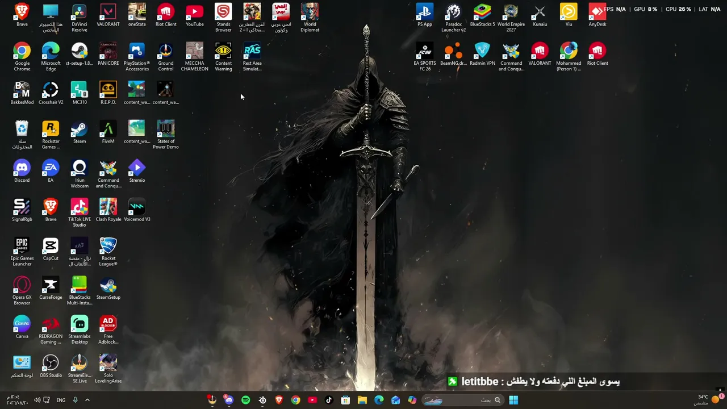
Task: Switch the ENG input language indicator
Action: coord(61,400)
